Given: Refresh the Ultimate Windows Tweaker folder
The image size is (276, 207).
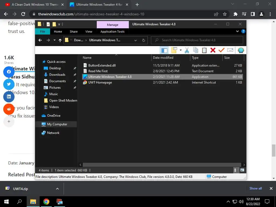Looking at the screenshot, I should [144, 40].
